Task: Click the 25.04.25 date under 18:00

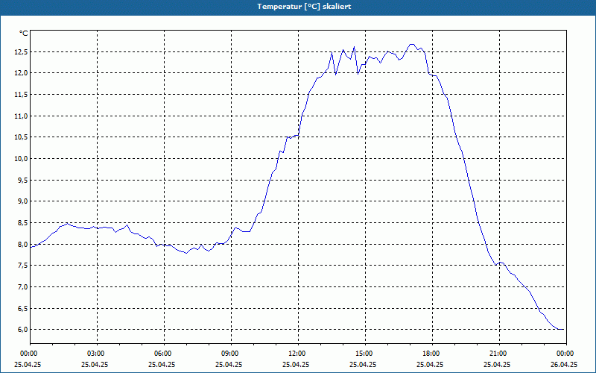Action: [430, 364]
